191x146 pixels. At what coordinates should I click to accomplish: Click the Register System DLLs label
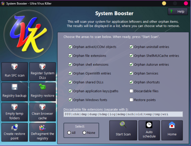42,75
